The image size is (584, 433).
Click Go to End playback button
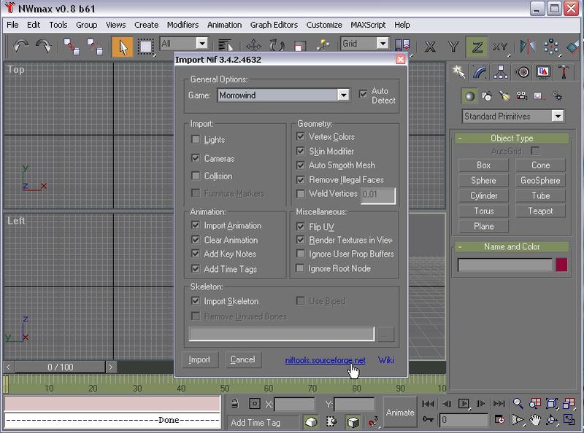coord(499,404)
